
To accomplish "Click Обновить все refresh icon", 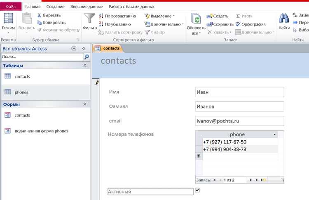I will click(196, 19).
